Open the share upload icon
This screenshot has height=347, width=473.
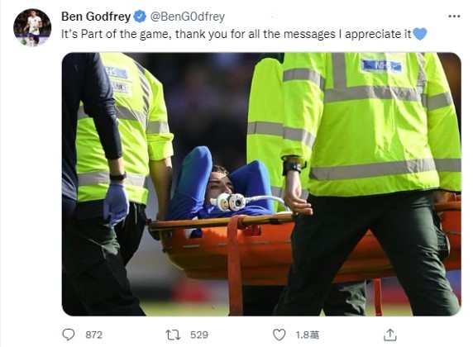(389, 335)
